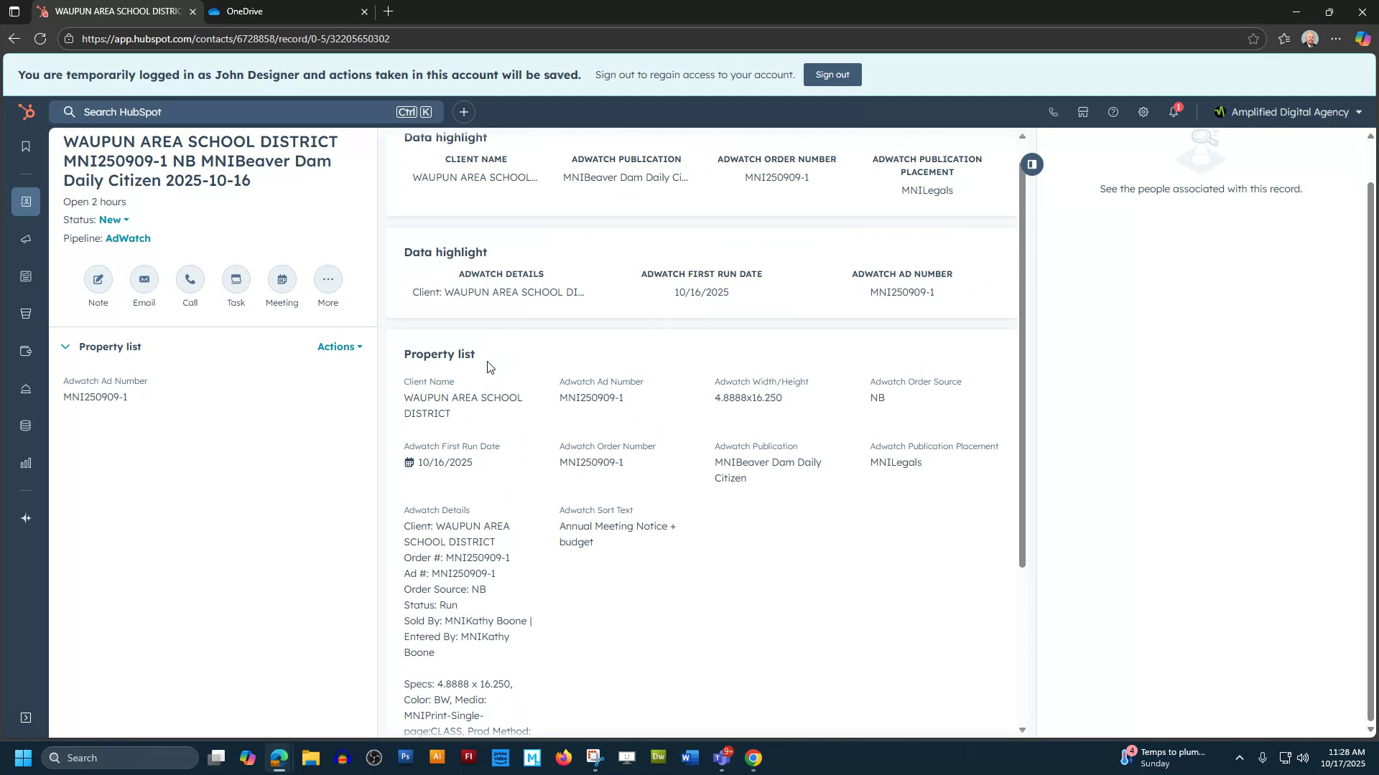1379x775 pixels.
Task: Open the Actions dropdown above Property list
Action: tap(339, 347)
